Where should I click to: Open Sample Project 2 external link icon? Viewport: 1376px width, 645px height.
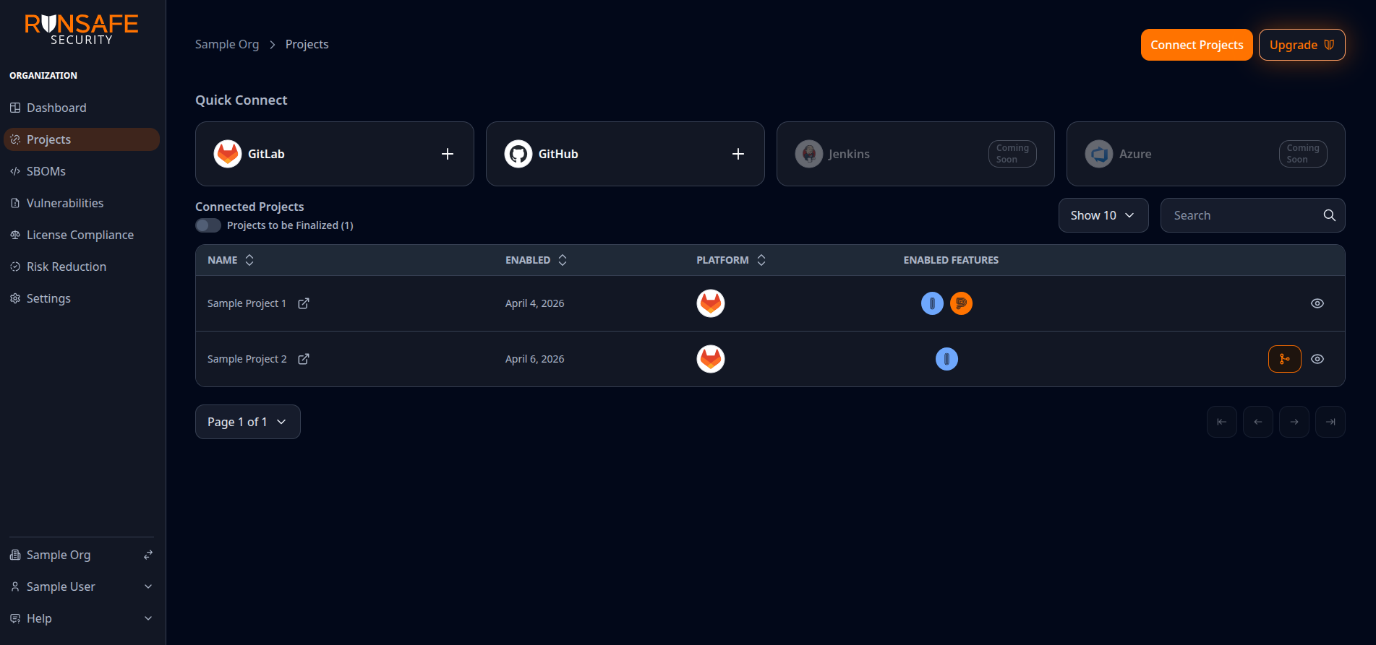[304, 359]
